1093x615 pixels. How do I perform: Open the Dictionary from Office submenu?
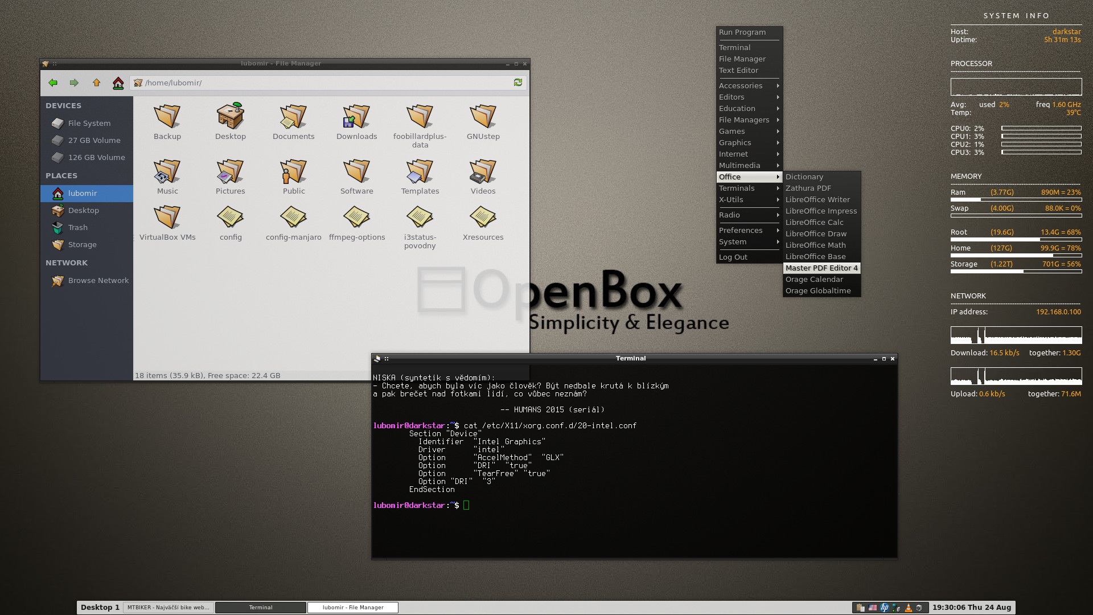tap(821, 177)
